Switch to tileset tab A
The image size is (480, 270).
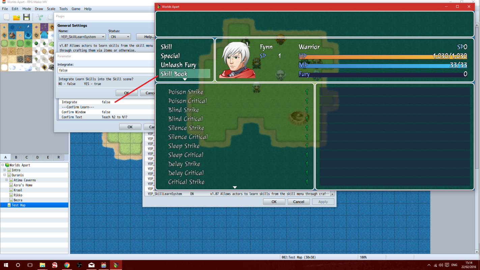pos(5,157)
